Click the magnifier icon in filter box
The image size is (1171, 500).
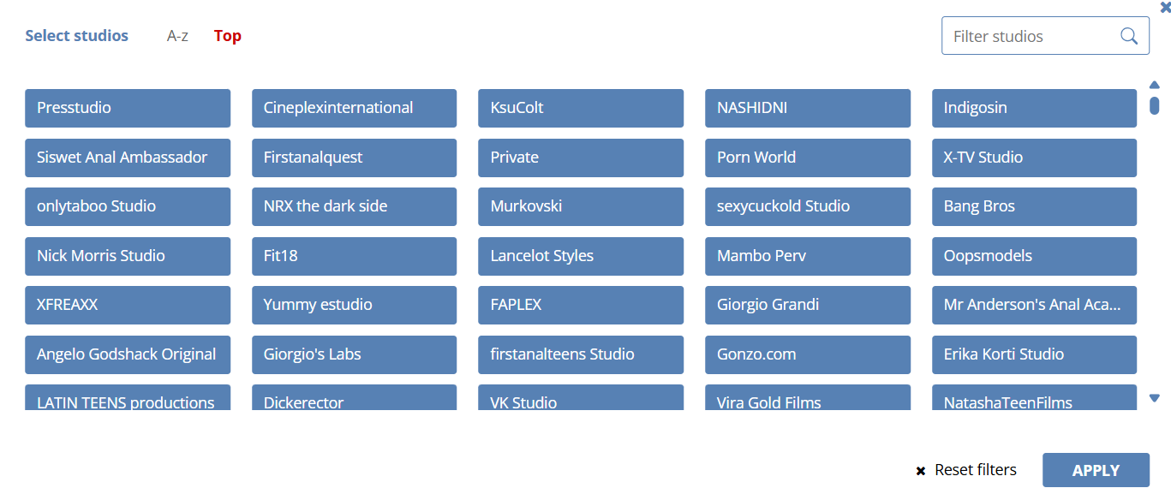[1129, 36]
